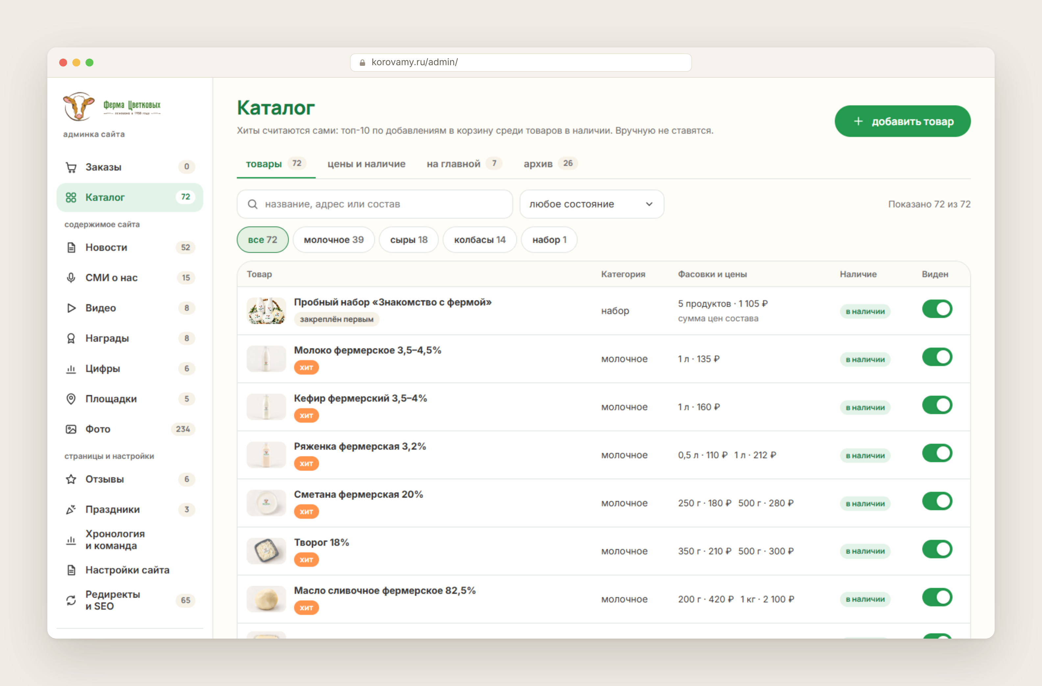Viewport: 1042px width, 686px height.
Task: Open the Отзывы star icon
Action: 71,479
